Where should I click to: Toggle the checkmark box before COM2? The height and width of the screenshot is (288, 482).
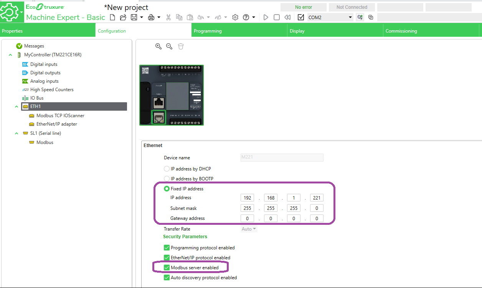point(301,17)
